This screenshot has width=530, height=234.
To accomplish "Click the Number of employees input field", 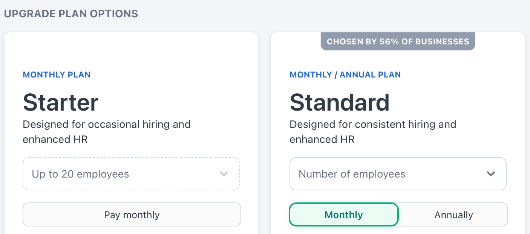I will tap(377, 174).
